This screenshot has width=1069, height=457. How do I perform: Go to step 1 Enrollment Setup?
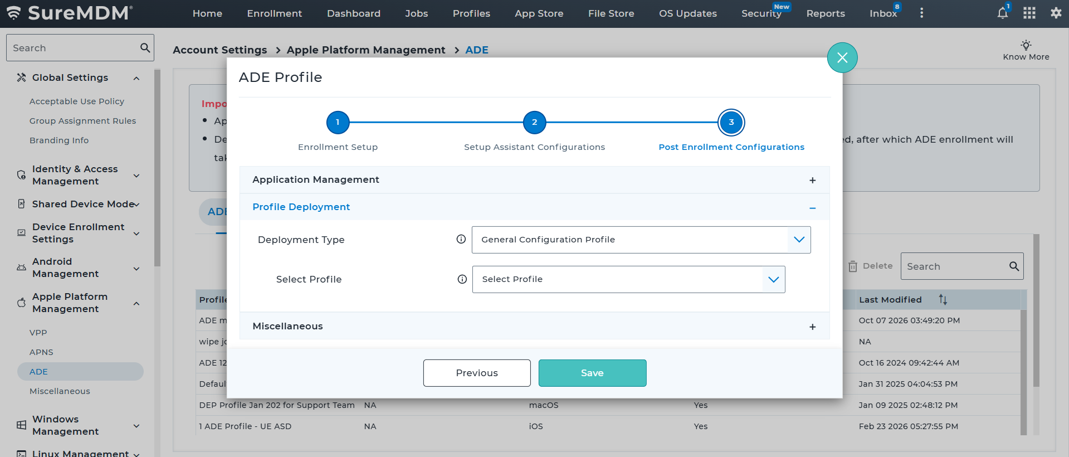[x=338, y=123]
